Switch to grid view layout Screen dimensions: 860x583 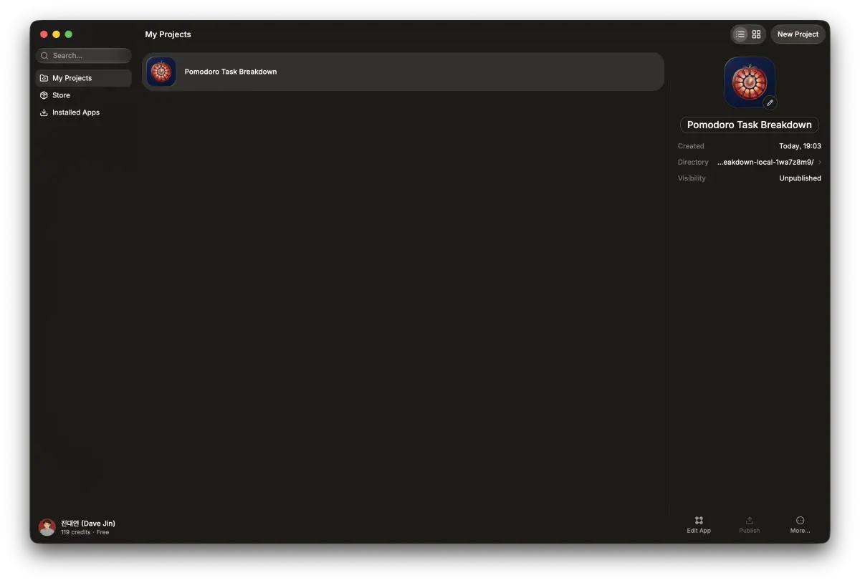coord(757,34)
